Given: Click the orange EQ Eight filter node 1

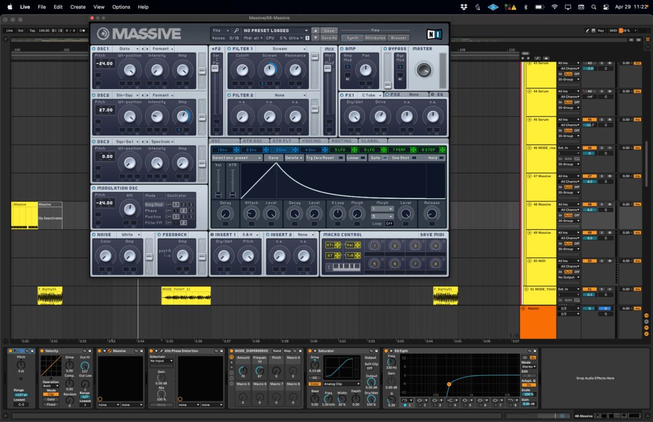Looking at the screenshot, I should pyautogui.click(x=449, y=384).
